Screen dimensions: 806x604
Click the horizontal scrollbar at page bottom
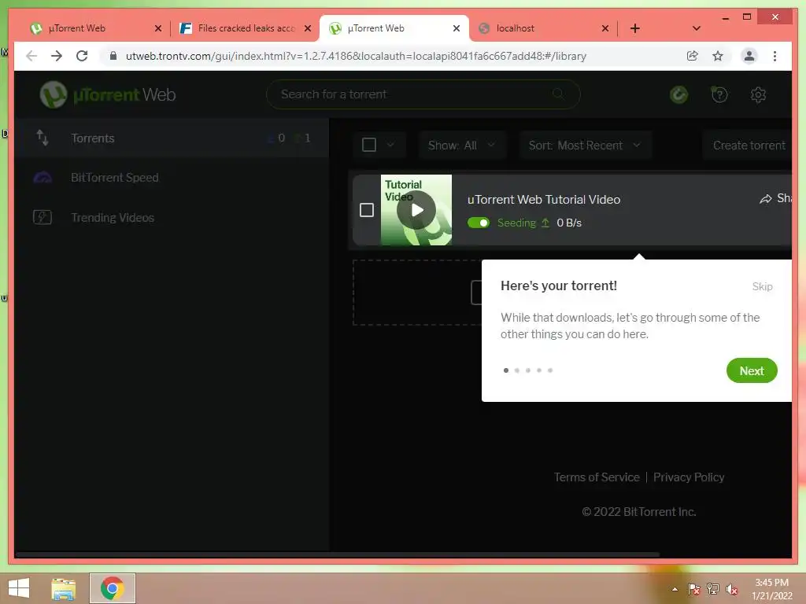pos(337,554)
